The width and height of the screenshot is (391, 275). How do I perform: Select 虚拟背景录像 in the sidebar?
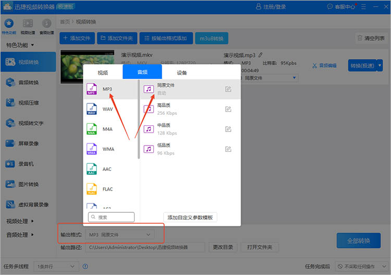[x=28, y=205]
